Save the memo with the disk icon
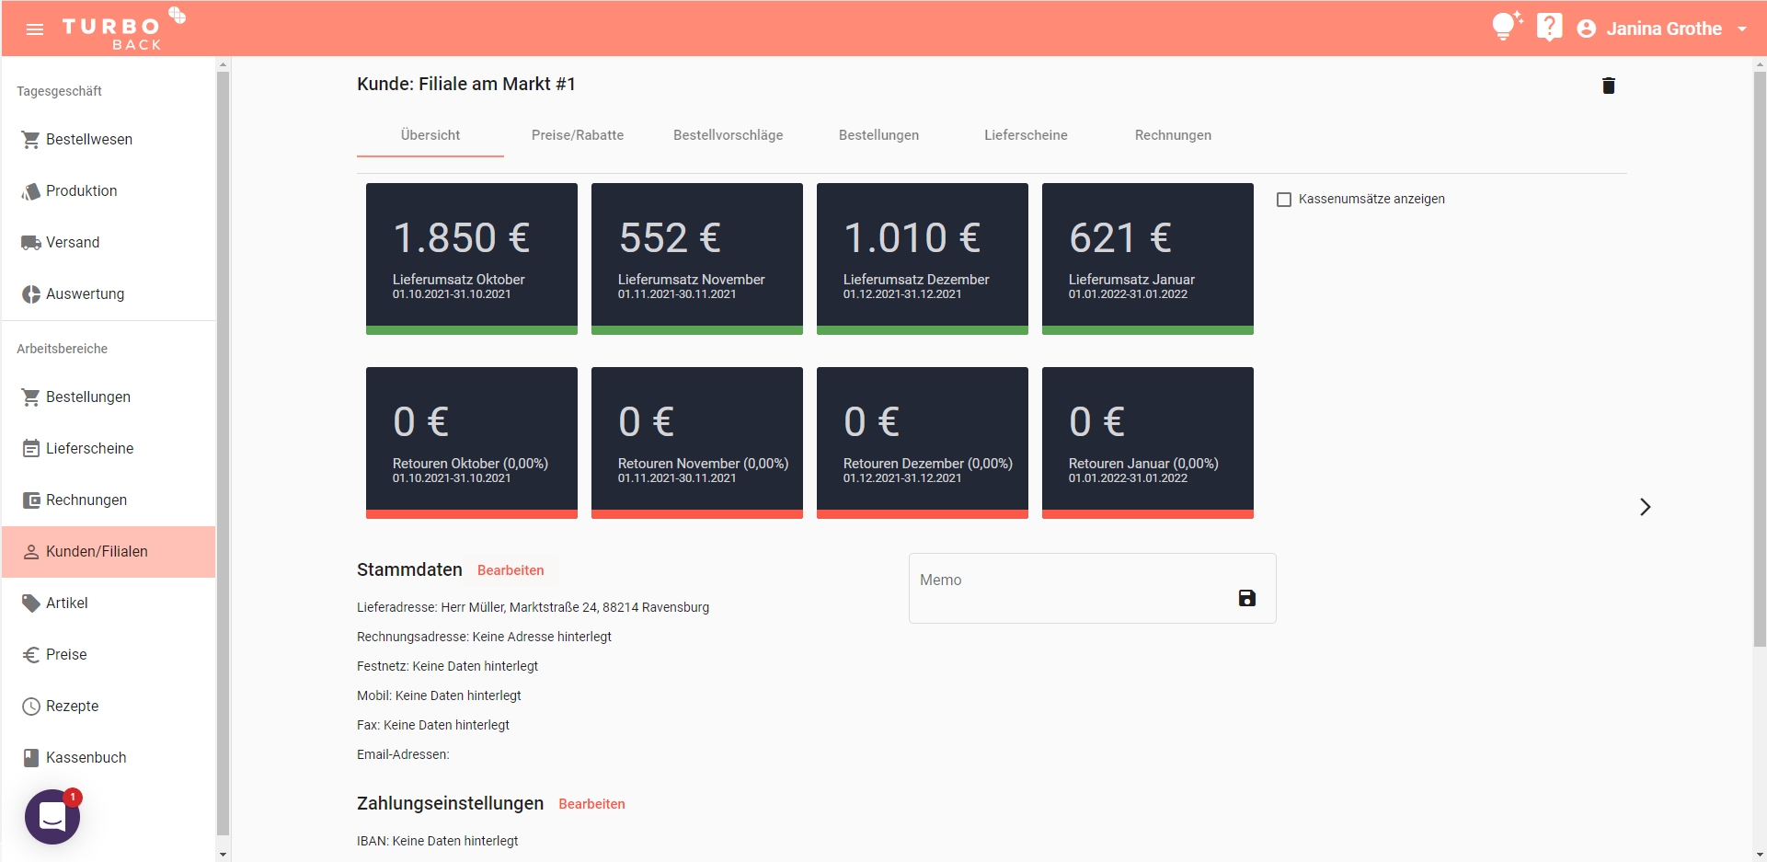The width and height of the screenshot is (1767, 862). (x=1247, y=598)
